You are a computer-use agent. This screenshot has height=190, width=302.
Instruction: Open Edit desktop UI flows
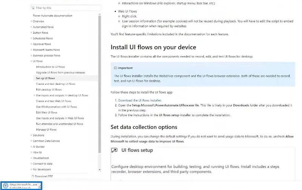pos(49,90)
